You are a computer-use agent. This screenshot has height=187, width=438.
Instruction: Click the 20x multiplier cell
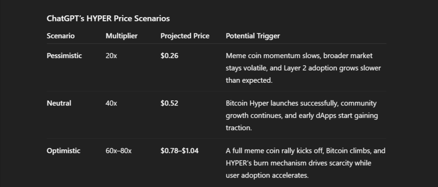click(x=111, y=56)
